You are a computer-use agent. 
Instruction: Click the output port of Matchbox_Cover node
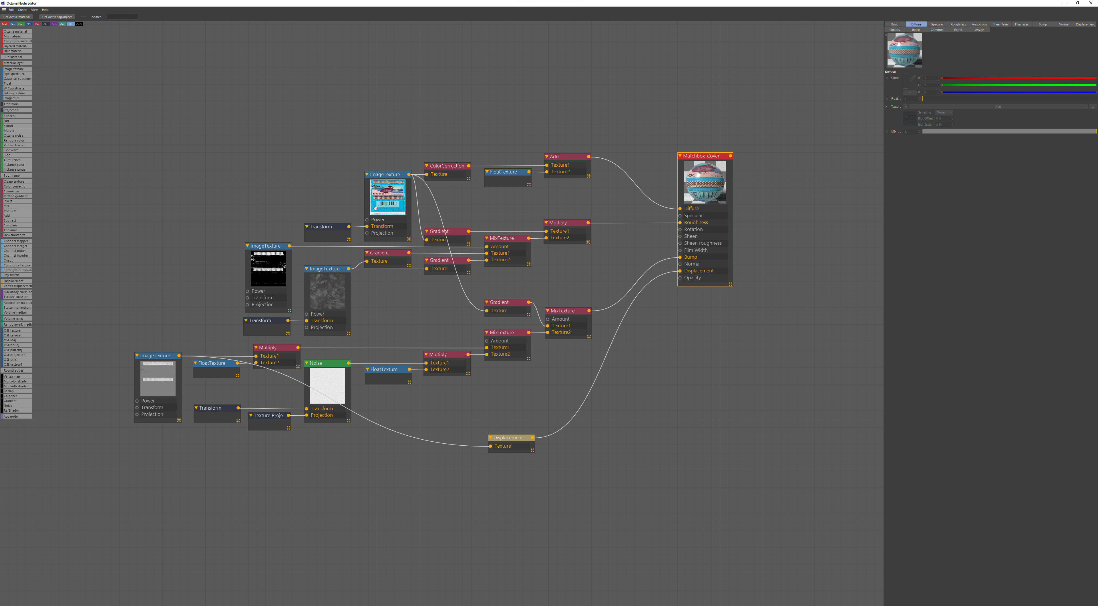point(730,156)
